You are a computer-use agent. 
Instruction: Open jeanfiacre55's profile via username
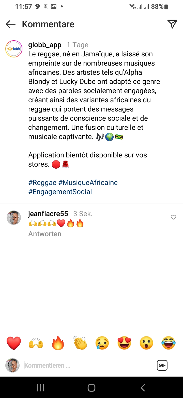click(48, 214)
